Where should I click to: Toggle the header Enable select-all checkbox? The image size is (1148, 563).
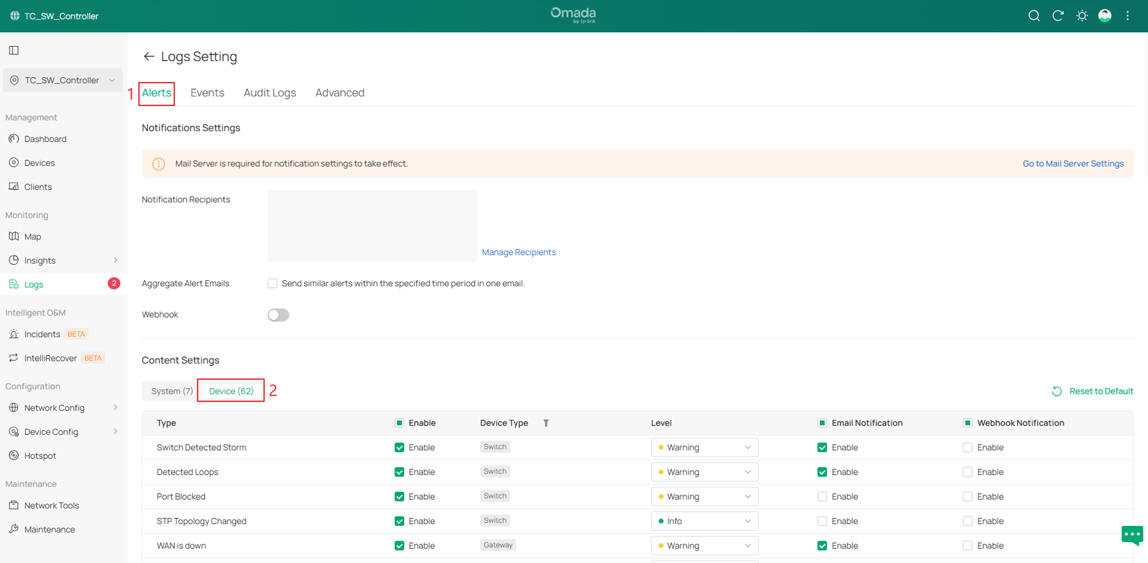point(399,423)
